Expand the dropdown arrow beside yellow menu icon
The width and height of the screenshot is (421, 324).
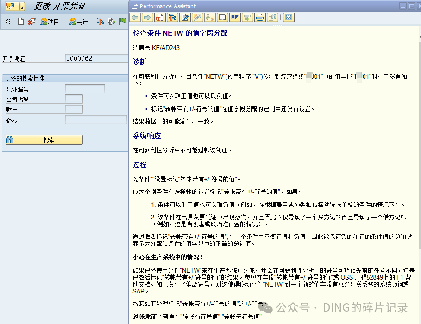(22, 6)
